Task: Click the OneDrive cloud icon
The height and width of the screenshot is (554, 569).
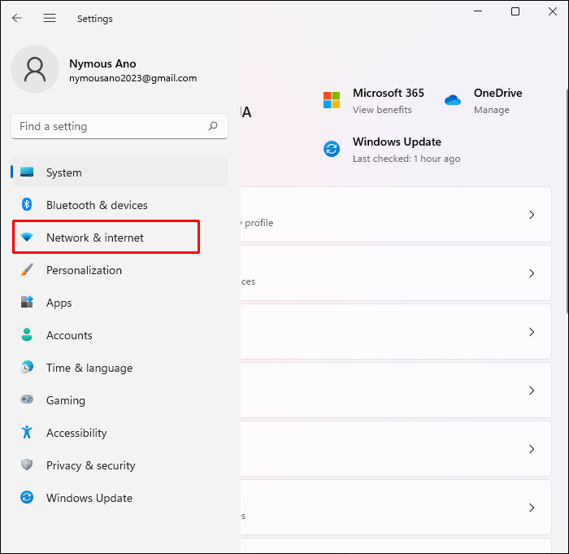Action: point(453,100)
